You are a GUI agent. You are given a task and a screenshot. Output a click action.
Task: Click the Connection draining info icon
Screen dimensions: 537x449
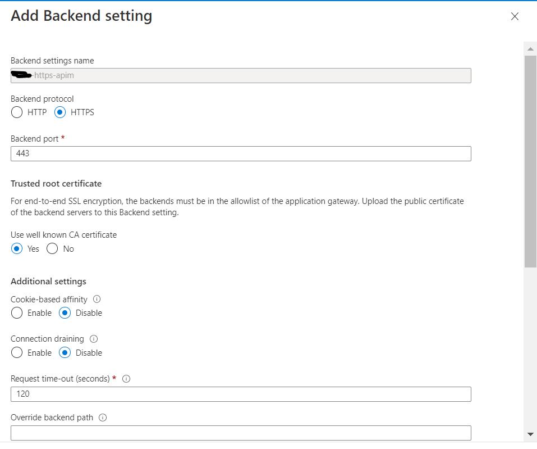[94, 339]
